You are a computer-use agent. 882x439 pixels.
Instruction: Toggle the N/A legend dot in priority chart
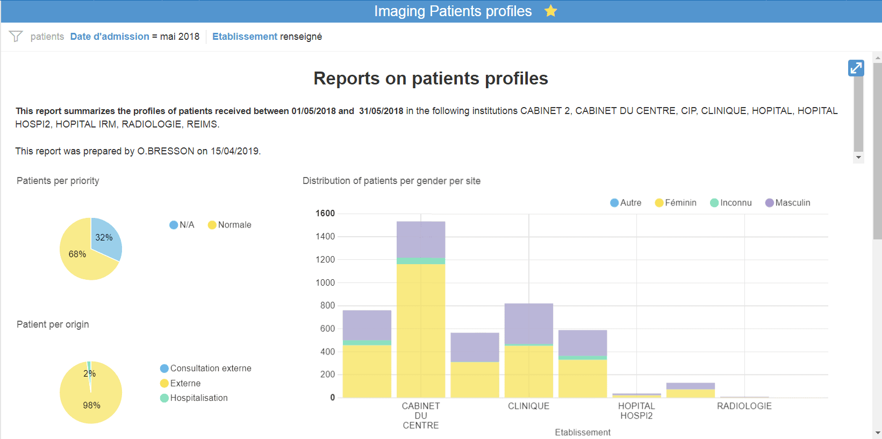pyautogui.click(x=174, y=225)
